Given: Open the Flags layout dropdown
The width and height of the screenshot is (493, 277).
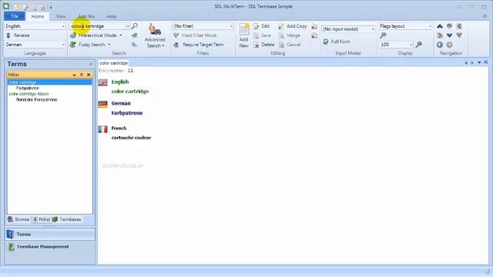Looking at the screenshot, I should pos(430,26).
